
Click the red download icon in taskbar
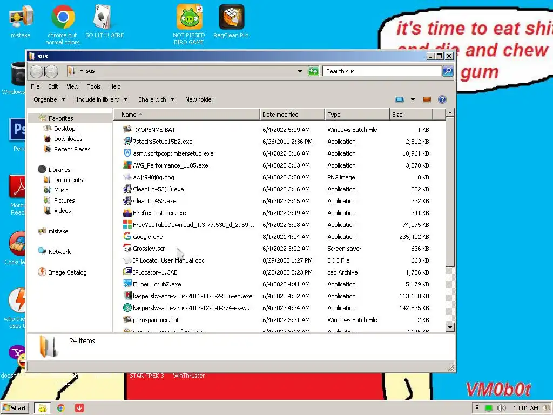(79, 408)
